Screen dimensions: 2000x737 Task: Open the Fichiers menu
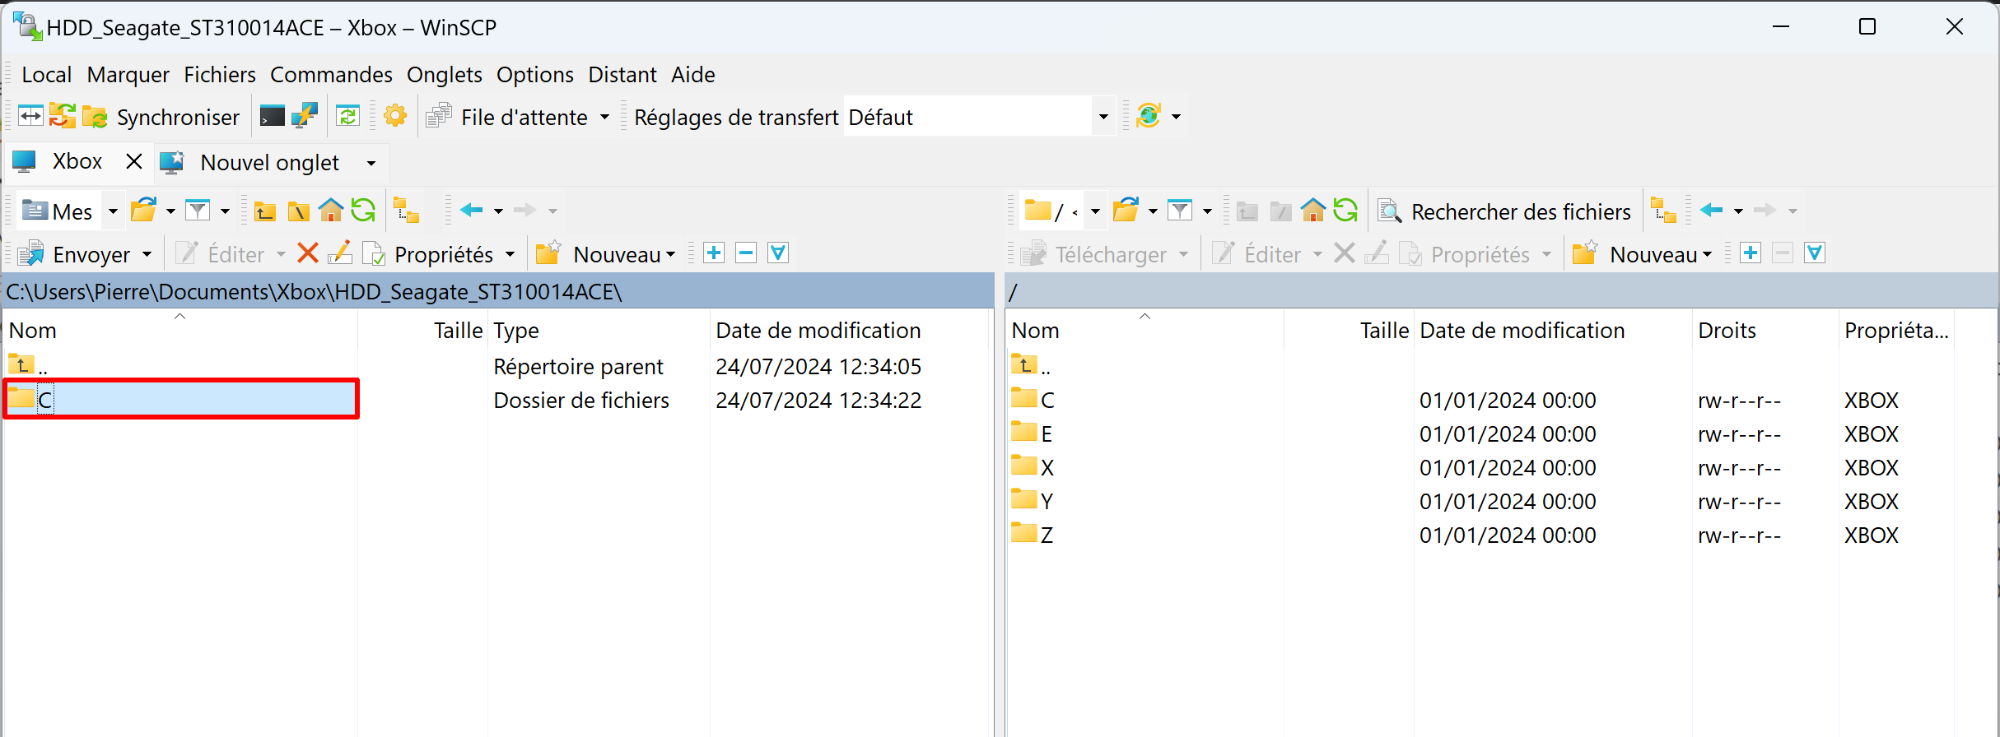220,75
